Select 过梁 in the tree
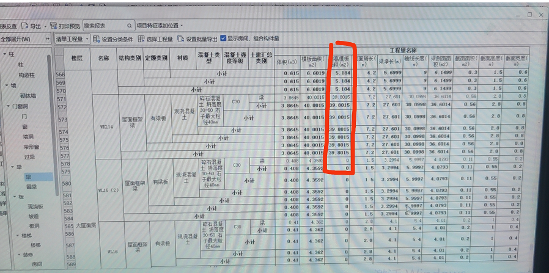549x273 pixels. [29, 157]
